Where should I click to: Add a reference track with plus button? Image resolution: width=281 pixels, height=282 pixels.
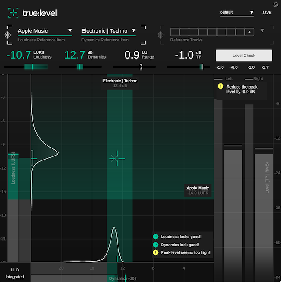click(x=250, y=32)
